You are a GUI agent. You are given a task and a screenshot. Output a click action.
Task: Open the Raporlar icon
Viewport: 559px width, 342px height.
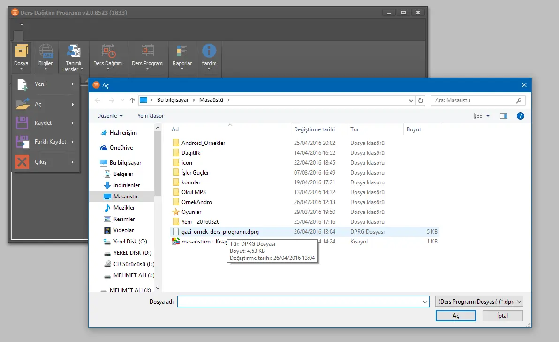click(x=182, y=52)
